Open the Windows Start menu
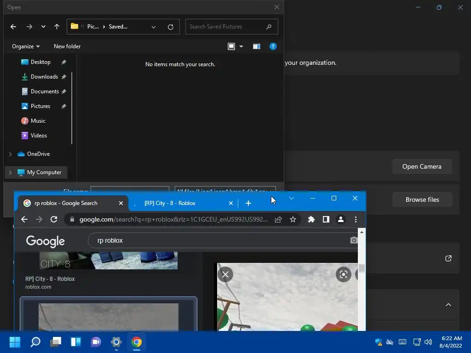 click(15, 342)
